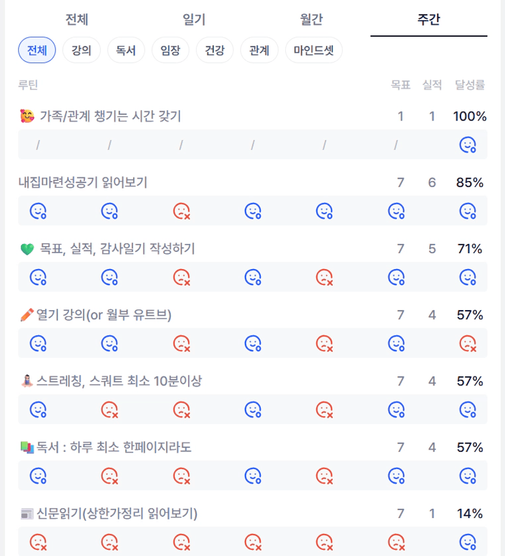
Task: Click the 달성률 column header
Action: coord(470,86)
